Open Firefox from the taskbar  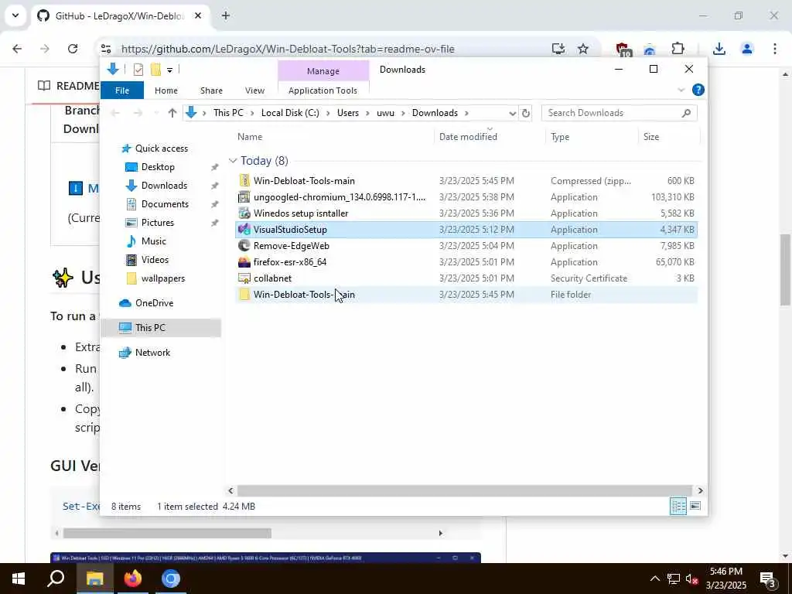133,579
